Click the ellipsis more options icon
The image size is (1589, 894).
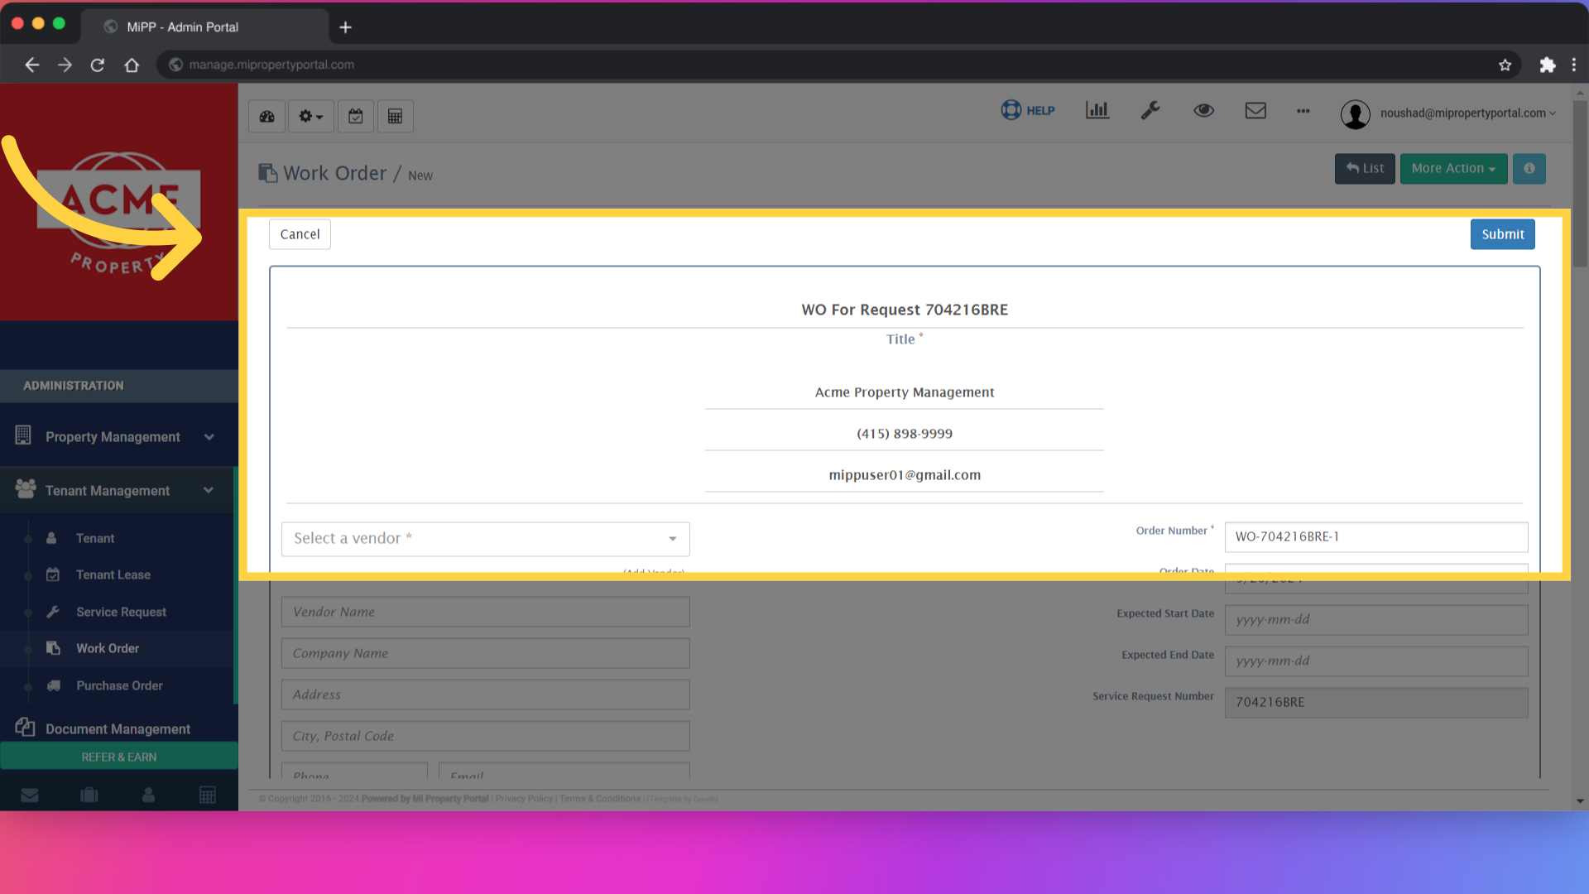pyautogui.click(x=1303, y=112)
